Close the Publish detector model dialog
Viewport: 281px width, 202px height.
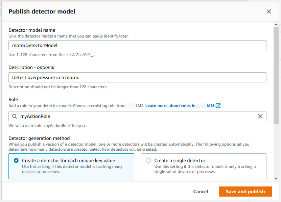[269, 11]
